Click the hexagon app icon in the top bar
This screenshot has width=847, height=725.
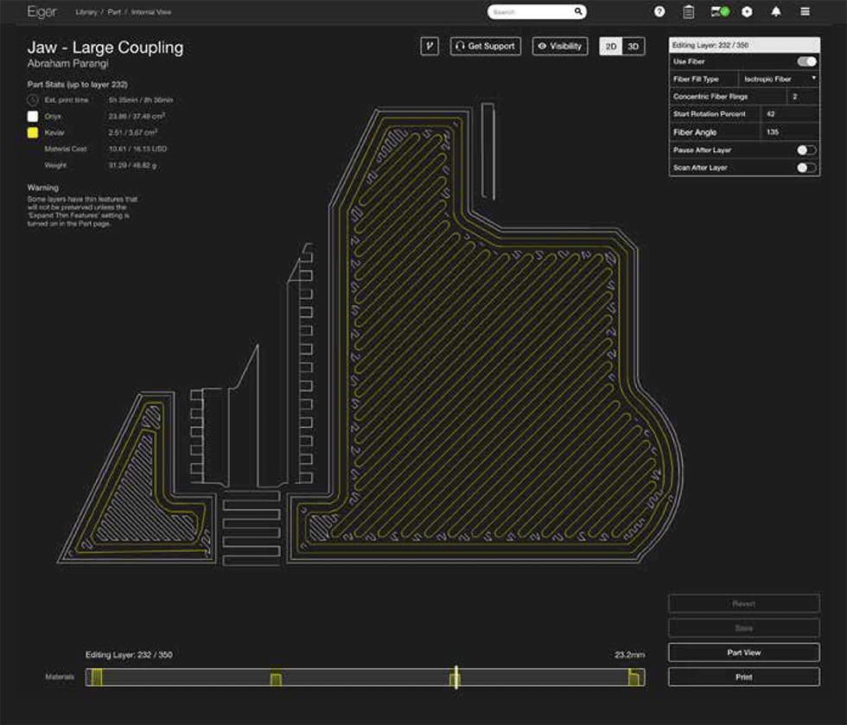[x=746, y=11]
